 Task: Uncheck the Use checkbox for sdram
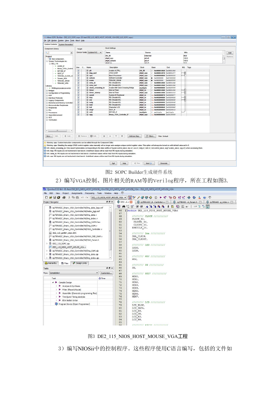pyautogui.click(x=78, y=78)
